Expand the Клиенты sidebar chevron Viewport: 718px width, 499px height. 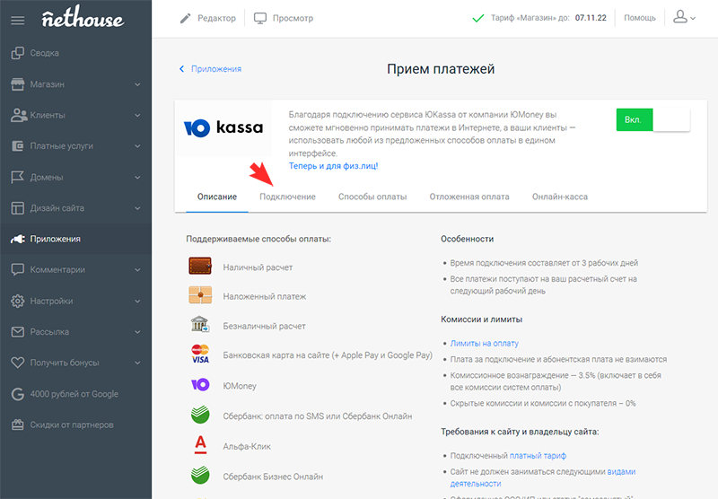[137, 116]
